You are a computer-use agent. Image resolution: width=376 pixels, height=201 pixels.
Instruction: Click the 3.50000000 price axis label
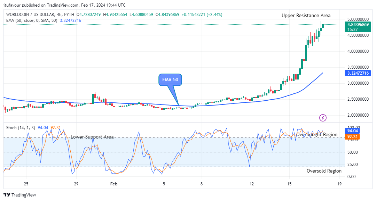[358, 67]
